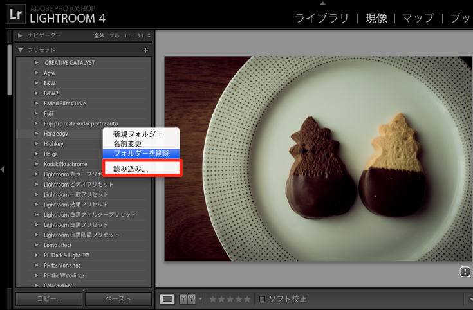Enable the ソフト校正 soft proofing checkbox
The height and width of the screenshot is (310, 473).
[262, 299]
